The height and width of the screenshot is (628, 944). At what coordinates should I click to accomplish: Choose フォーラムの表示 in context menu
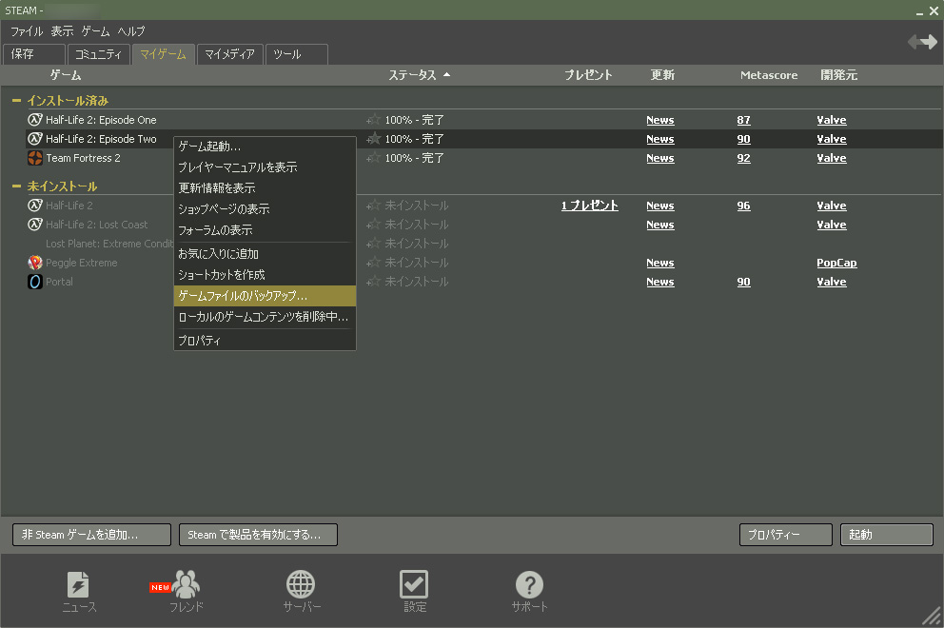tap(265, 230)
